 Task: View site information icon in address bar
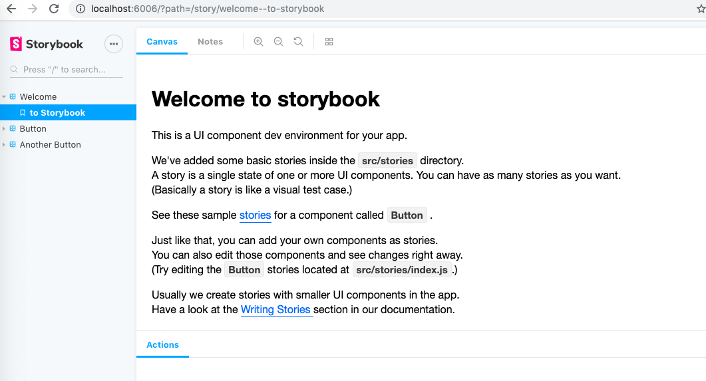(81, 9)
